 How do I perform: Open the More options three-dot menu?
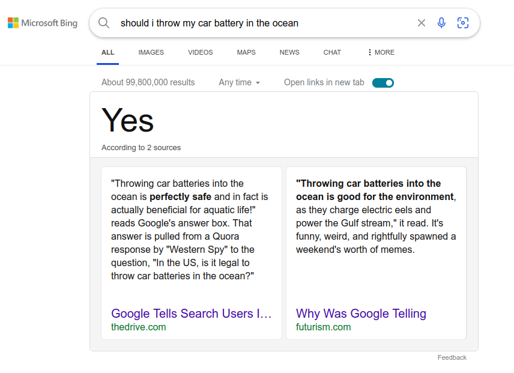(381, 52)
